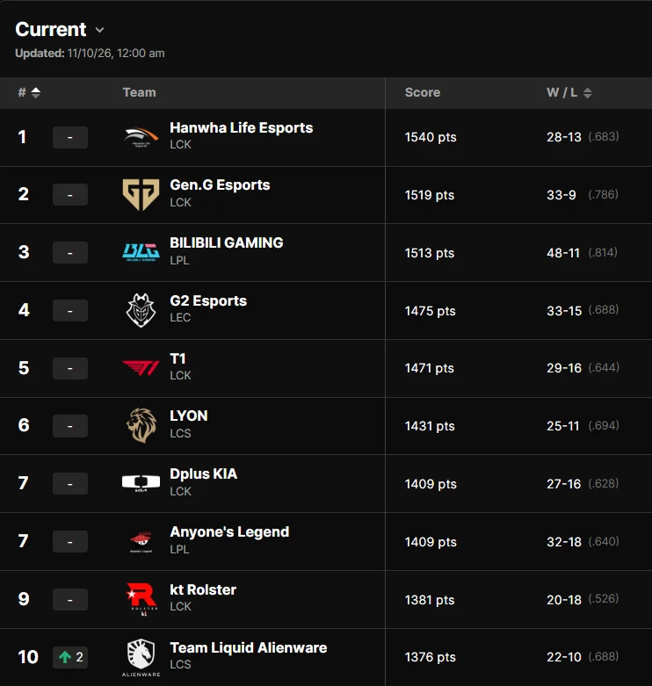
Task: Open the Current rankings dropdown
Action: (x=60, y=30)
